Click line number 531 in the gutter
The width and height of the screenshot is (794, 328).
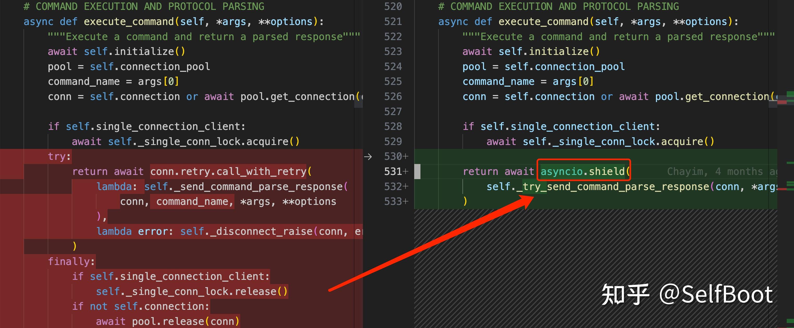tap(393, 172)
